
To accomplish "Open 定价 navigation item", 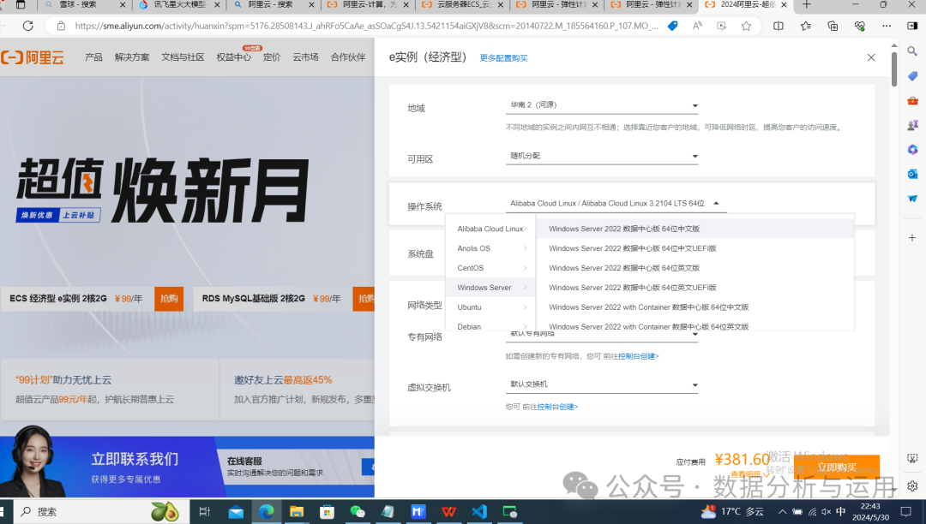I will coord(272,57).
